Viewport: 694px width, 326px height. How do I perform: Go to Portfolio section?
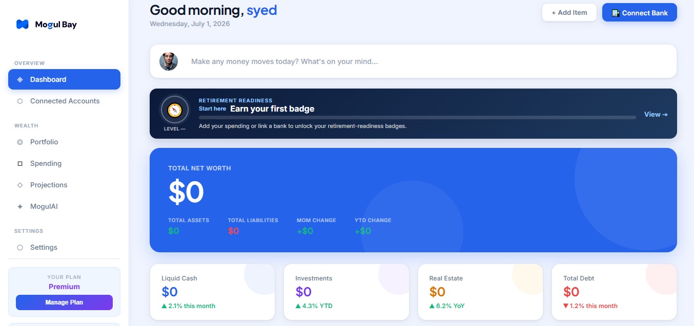[64, 142]
